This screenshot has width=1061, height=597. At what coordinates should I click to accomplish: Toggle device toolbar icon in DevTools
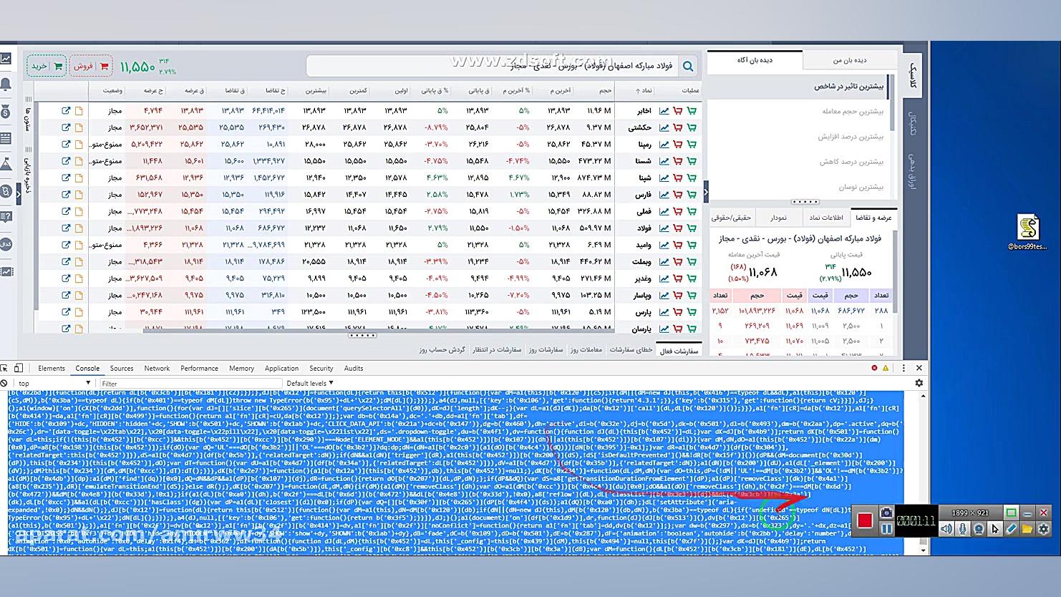coord(19,368)
